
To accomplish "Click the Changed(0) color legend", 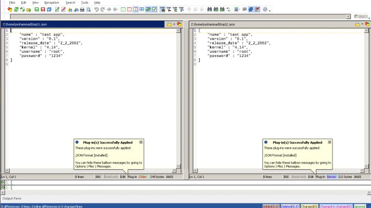I will click(309, 206).
